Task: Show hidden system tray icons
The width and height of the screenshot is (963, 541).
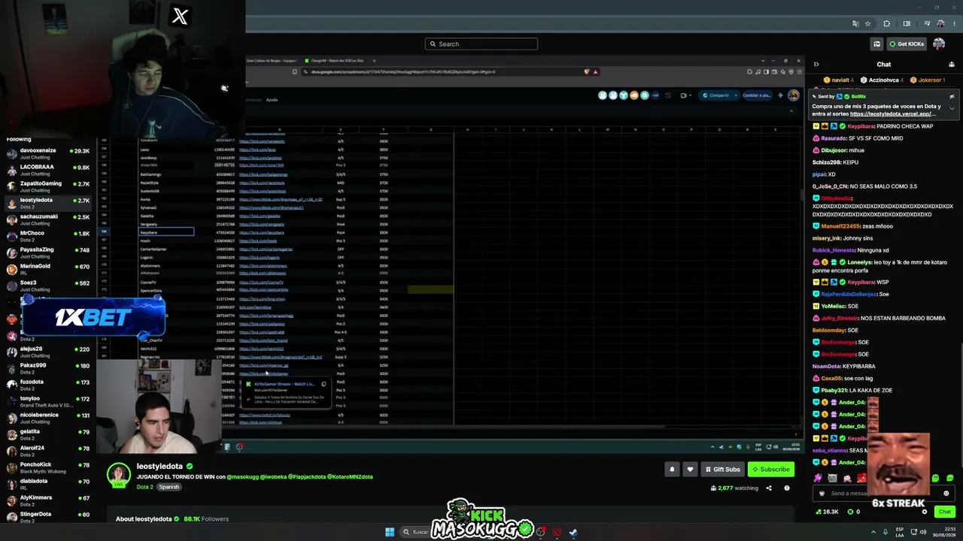Action: point(873,532)
